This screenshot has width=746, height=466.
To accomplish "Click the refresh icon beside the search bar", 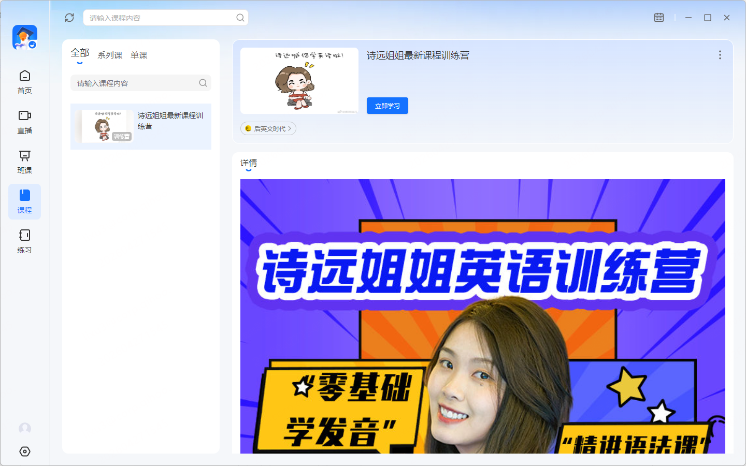I will point(69,18).
